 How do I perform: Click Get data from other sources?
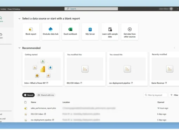tap(130, 32)
